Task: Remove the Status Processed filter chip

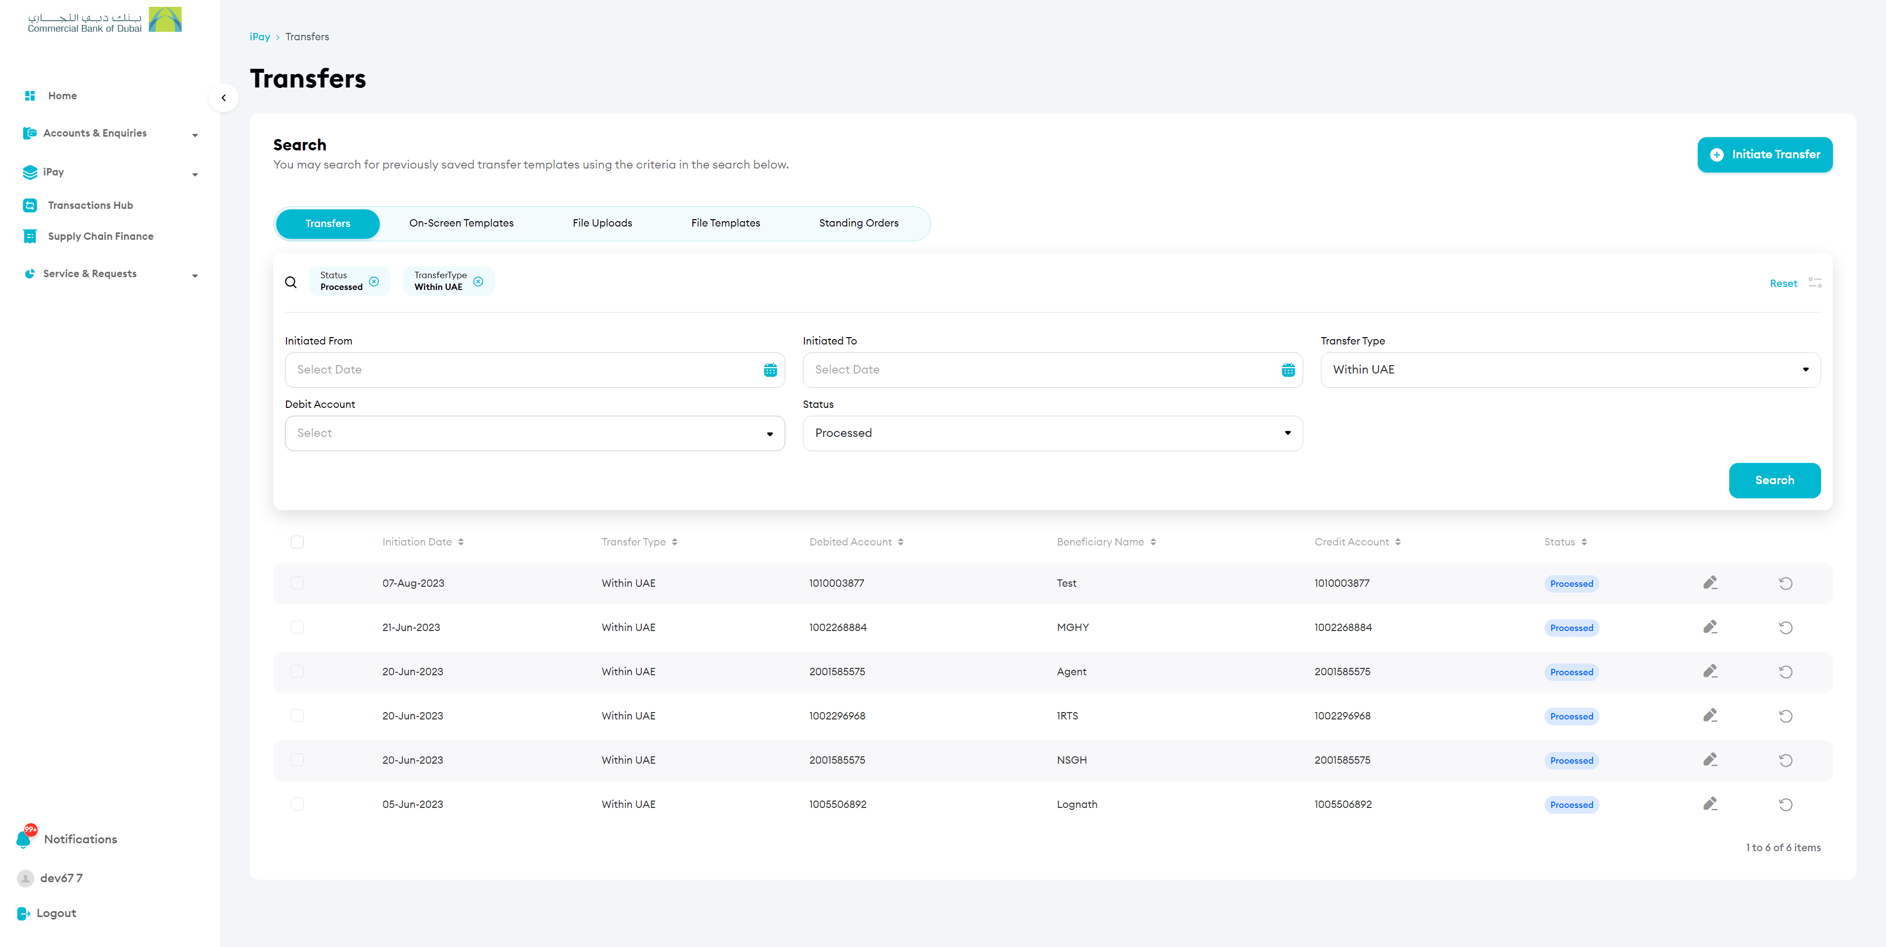Action: pyautogui.click(x=374, y=281)
